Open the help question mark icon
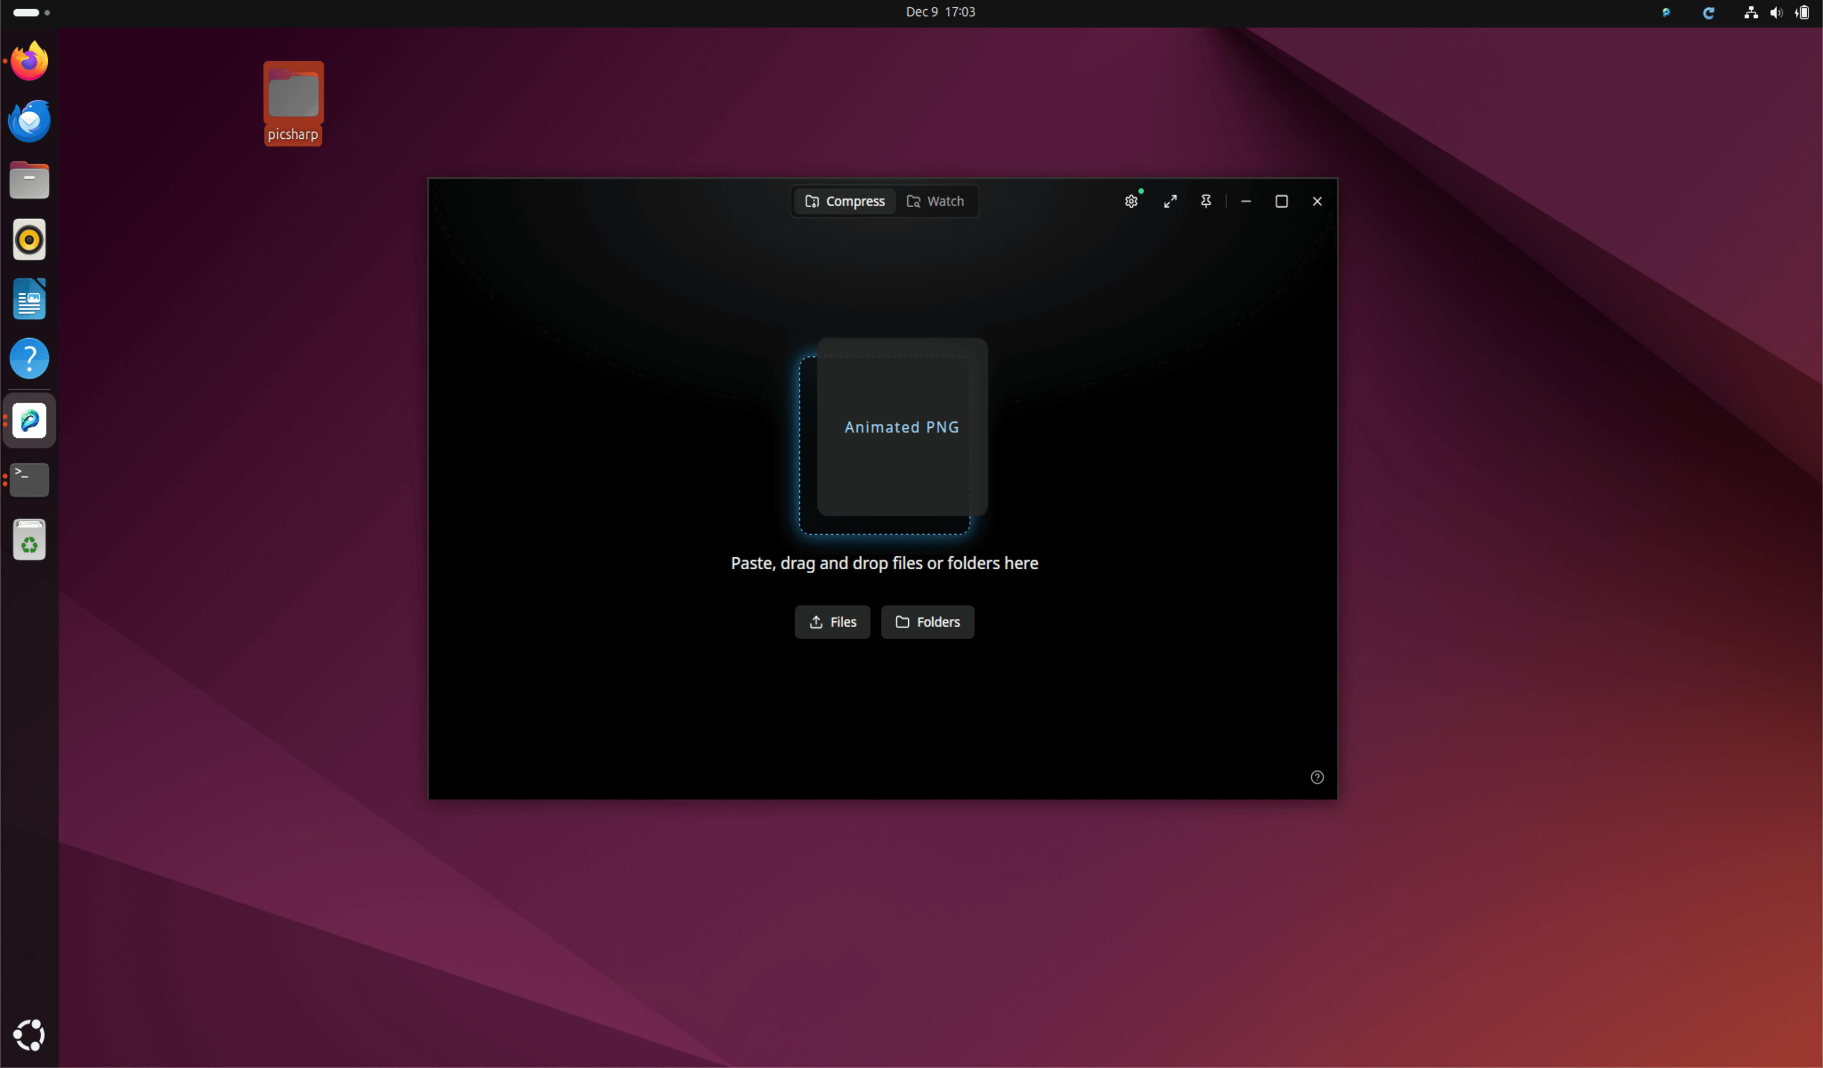This screenshot has width=1823, height=1068. (1317, 777)
